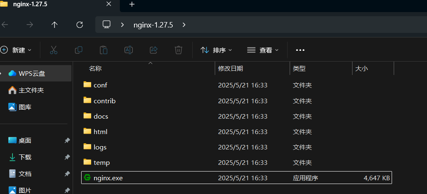The image size is (427, 194).
Task: Click nginx-1.27.5 in the address bar
Action: [153, 25]
